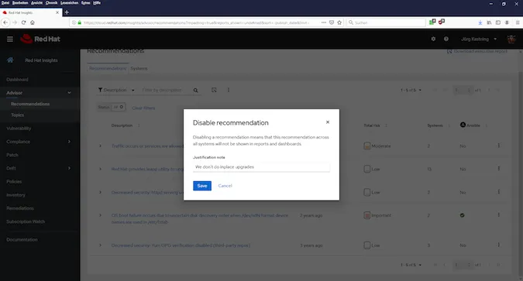The width and height of the screenshot is (523, 281).
Task: Open kebab menu for httpd security row
Action: (499, 192)
